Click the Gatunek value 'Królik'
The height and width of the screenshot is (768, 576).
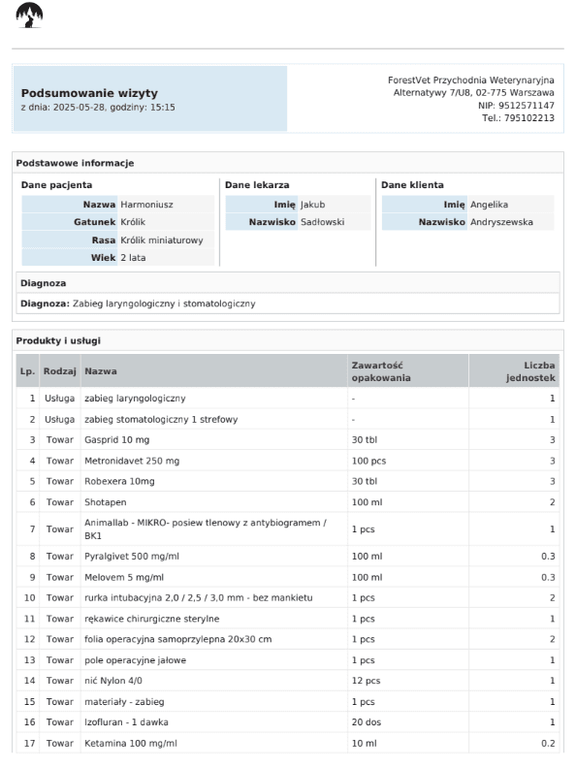point(133,222)
